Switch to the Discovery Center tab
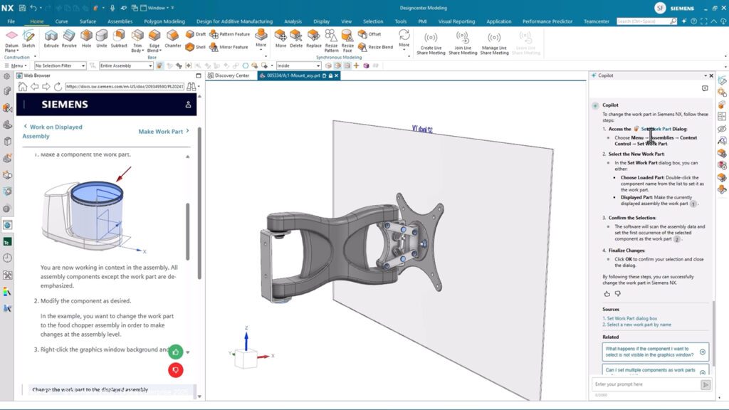 pyautogui.click(x=229, y=75)
